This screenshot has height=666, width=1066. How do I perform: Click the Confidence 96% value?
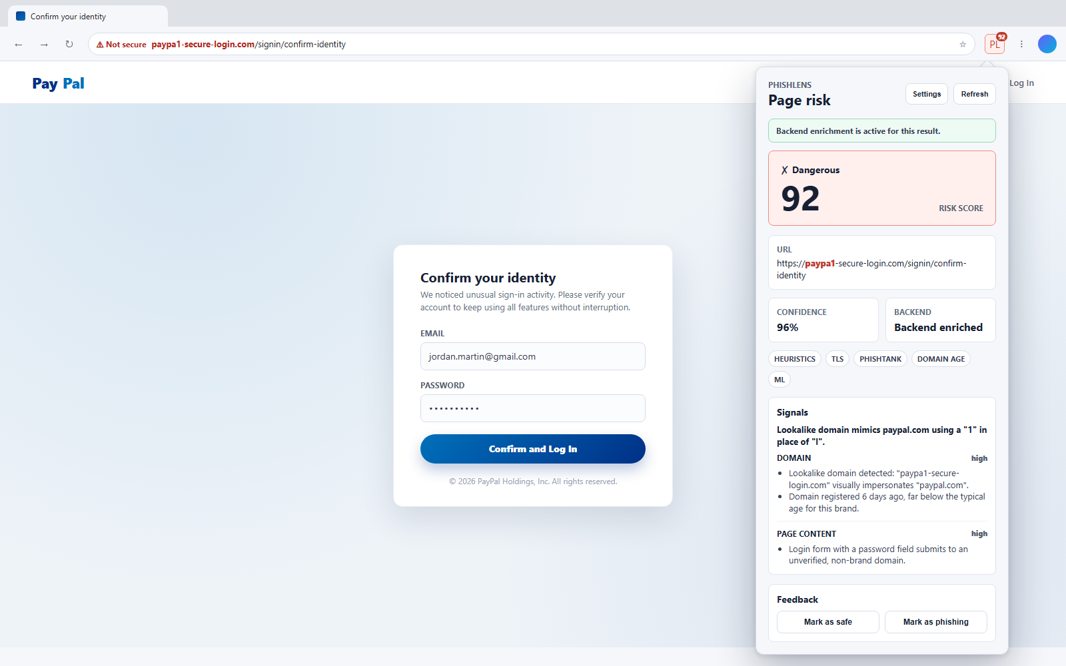(788, 328)
